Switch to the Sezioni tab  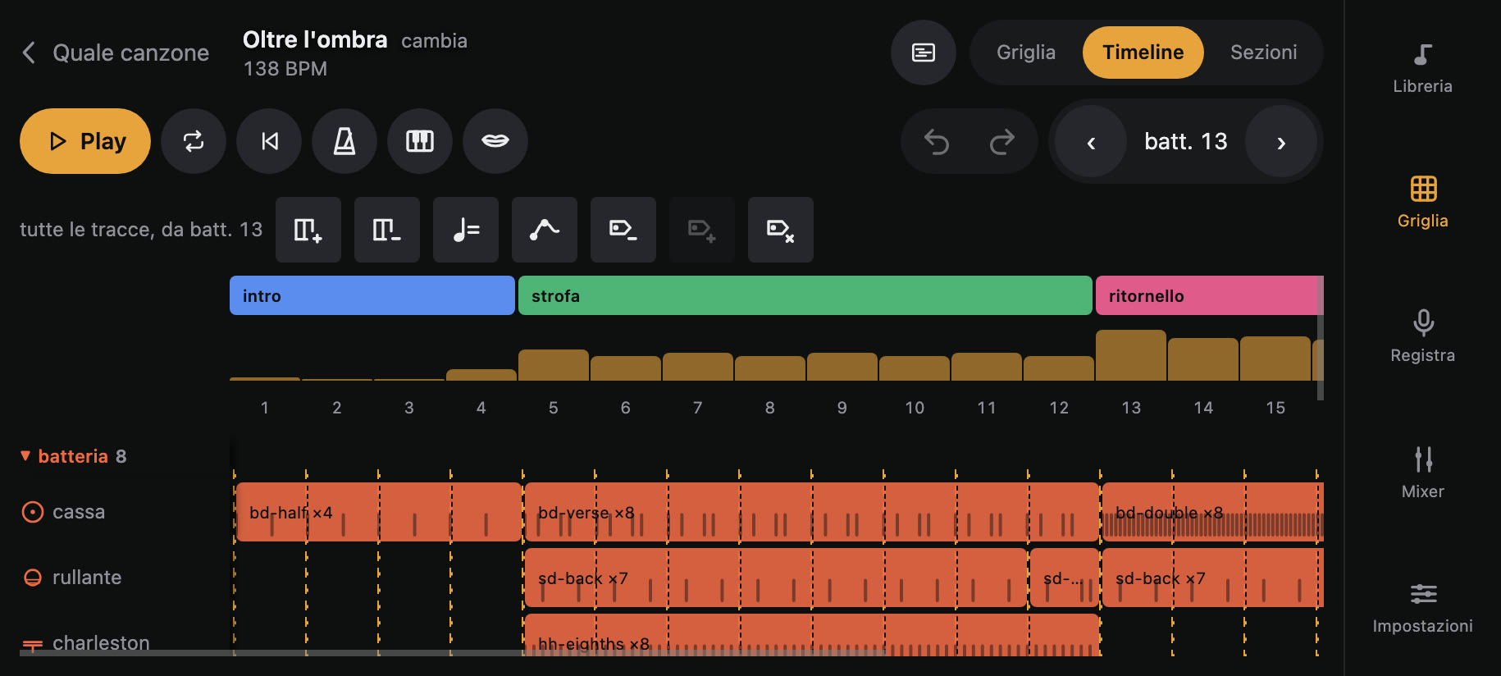(1263, 53)
